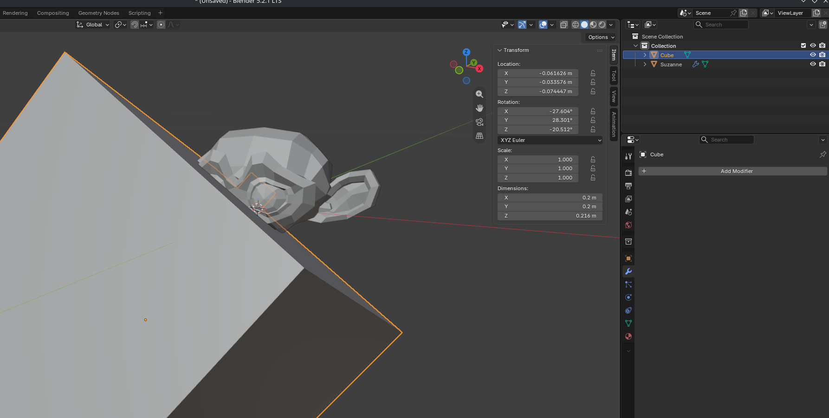This screenshot has width=829, height=418.
Task: Toggle X-ray mode in viewport header
Action: [564, 25]
